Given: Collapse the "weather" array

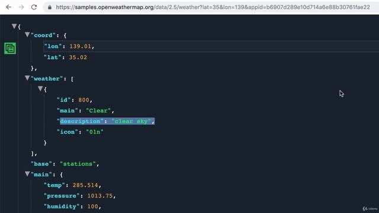Looking at the screenshot, I should tap(27, 78).
